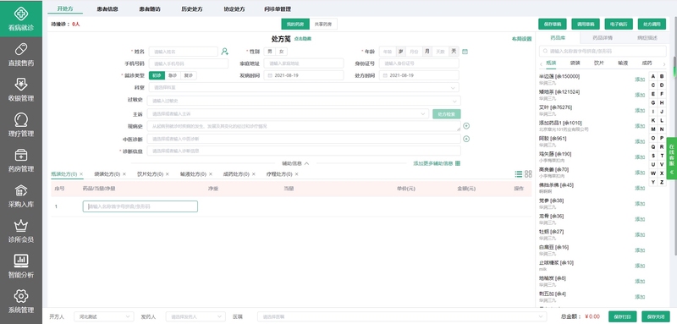Toggle to 共享药房
Viewport: 677px width, 324px height.
pyautogui.click(x=323, y=25)
